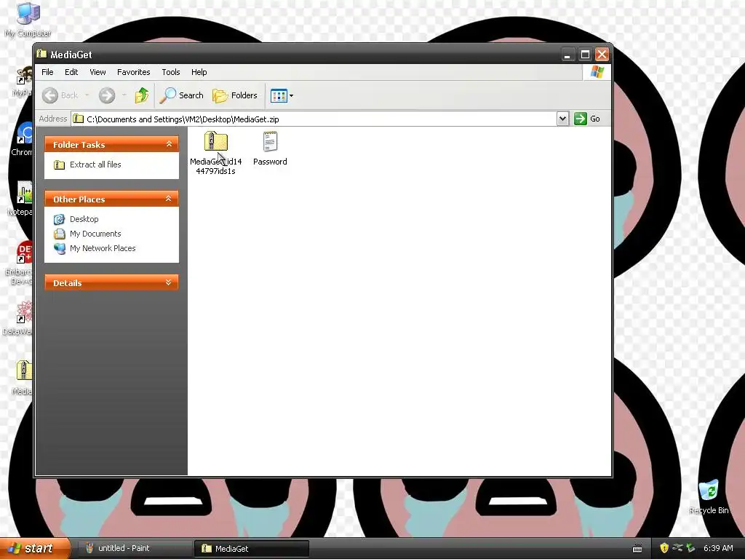Open the Edit menu

pyautogui.click(x=71, y=72)
